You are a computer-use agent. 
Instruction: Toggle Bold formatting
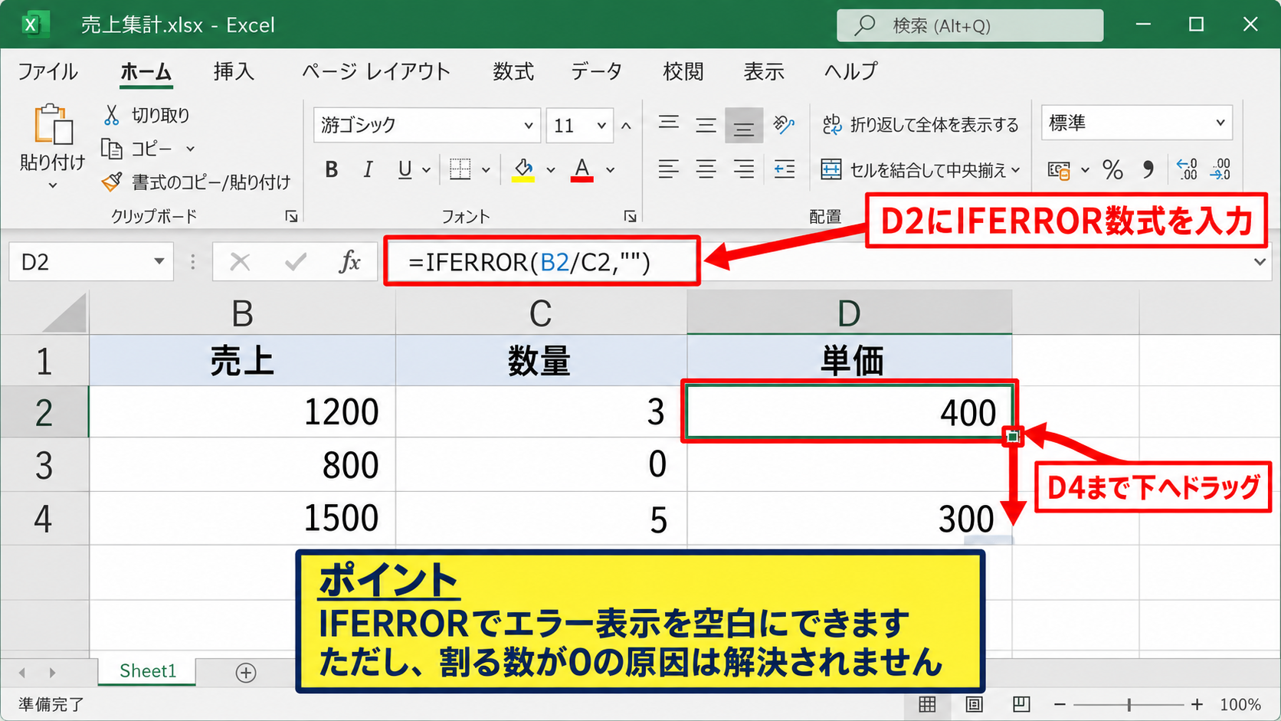coord(332,169)
